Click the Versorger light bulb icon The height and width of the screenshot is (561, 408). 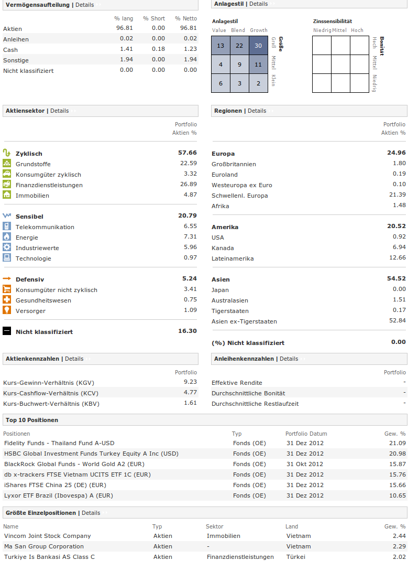pyautogui.click(x=7, y=310)
